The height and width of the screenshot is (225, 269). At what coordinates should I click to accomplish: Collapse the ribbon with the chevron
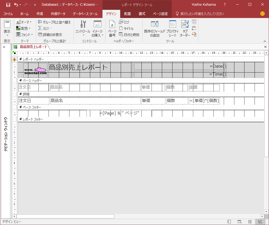(265, 41)
